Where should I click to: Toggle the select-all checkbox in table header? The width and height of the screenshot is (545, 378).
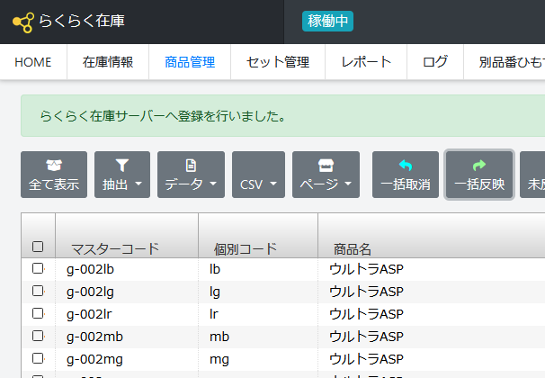tap(38, 247)
